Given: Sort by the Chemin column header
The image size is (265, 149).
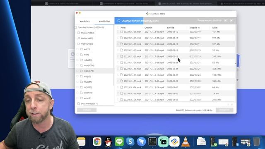Looking at the screenshot, I should coord(148,28).
